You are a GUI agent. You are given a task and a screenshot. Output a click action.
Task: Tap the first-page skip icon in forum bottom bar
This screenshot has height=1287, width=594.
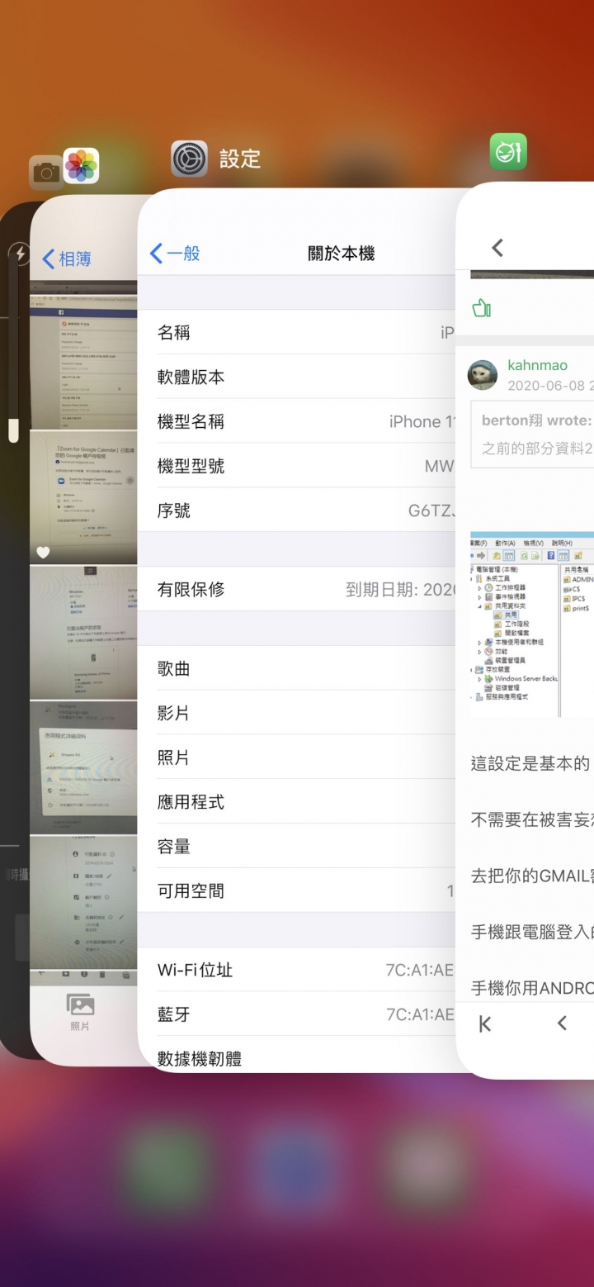[x=485, y=1024]
